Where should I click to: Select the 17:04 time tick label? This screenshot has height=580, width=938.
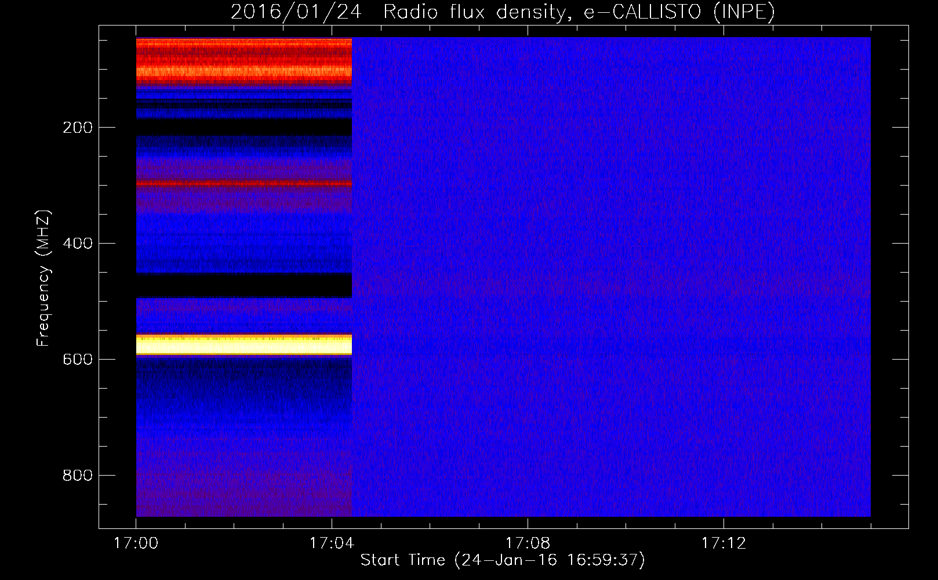(x=332, y=543)
